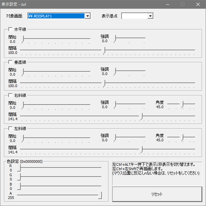Click the green G color slider thumb

[19, 177]
